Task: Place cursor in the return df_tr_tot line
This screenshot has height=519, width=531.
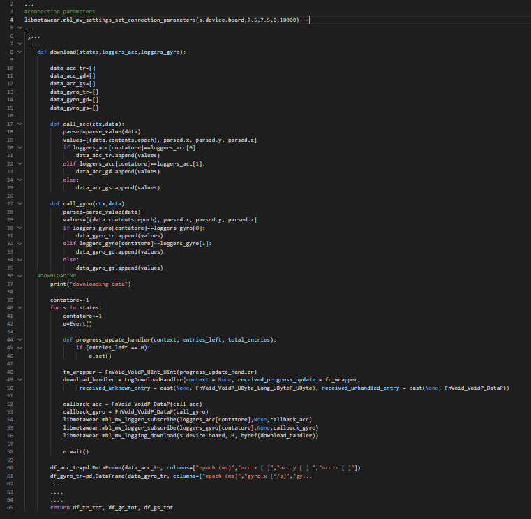Action: [x=106, y=507]
